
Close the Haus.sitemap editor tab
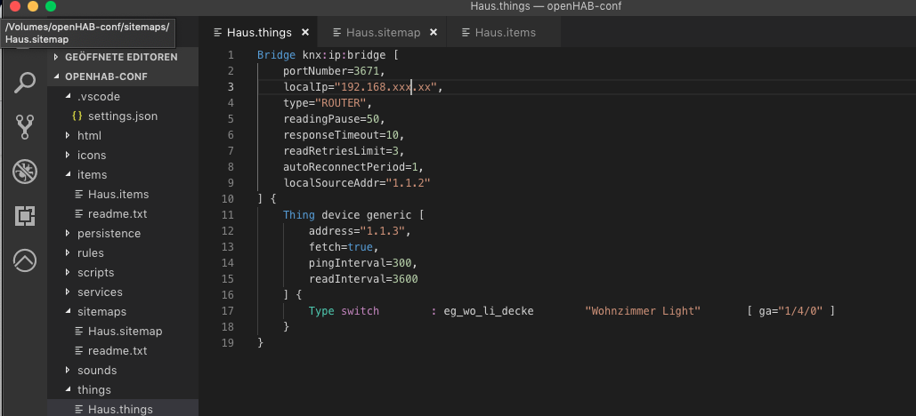[434, 33]
